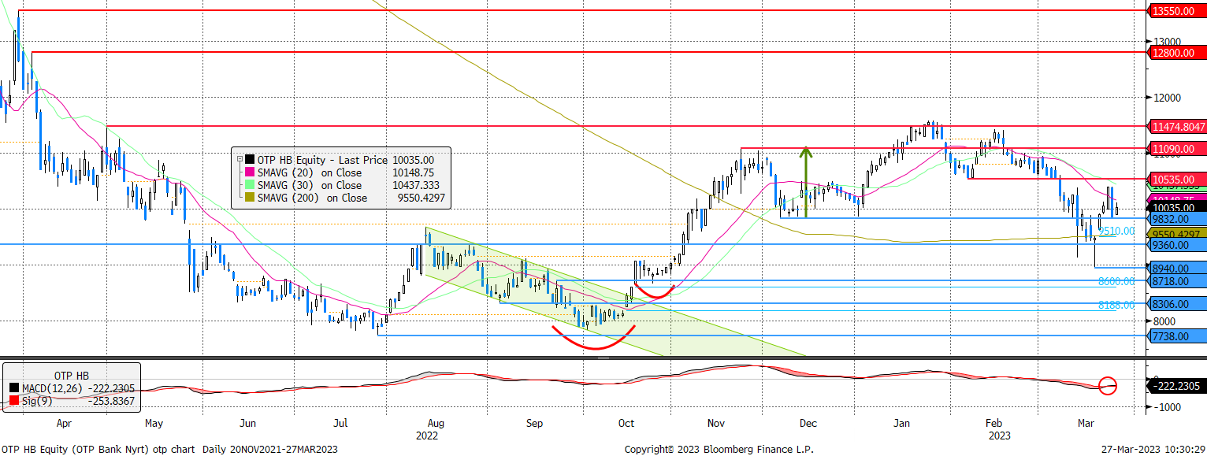1207x456 pixels.
Task: Click the Dec label on time axis
Action: click(809, 423)
